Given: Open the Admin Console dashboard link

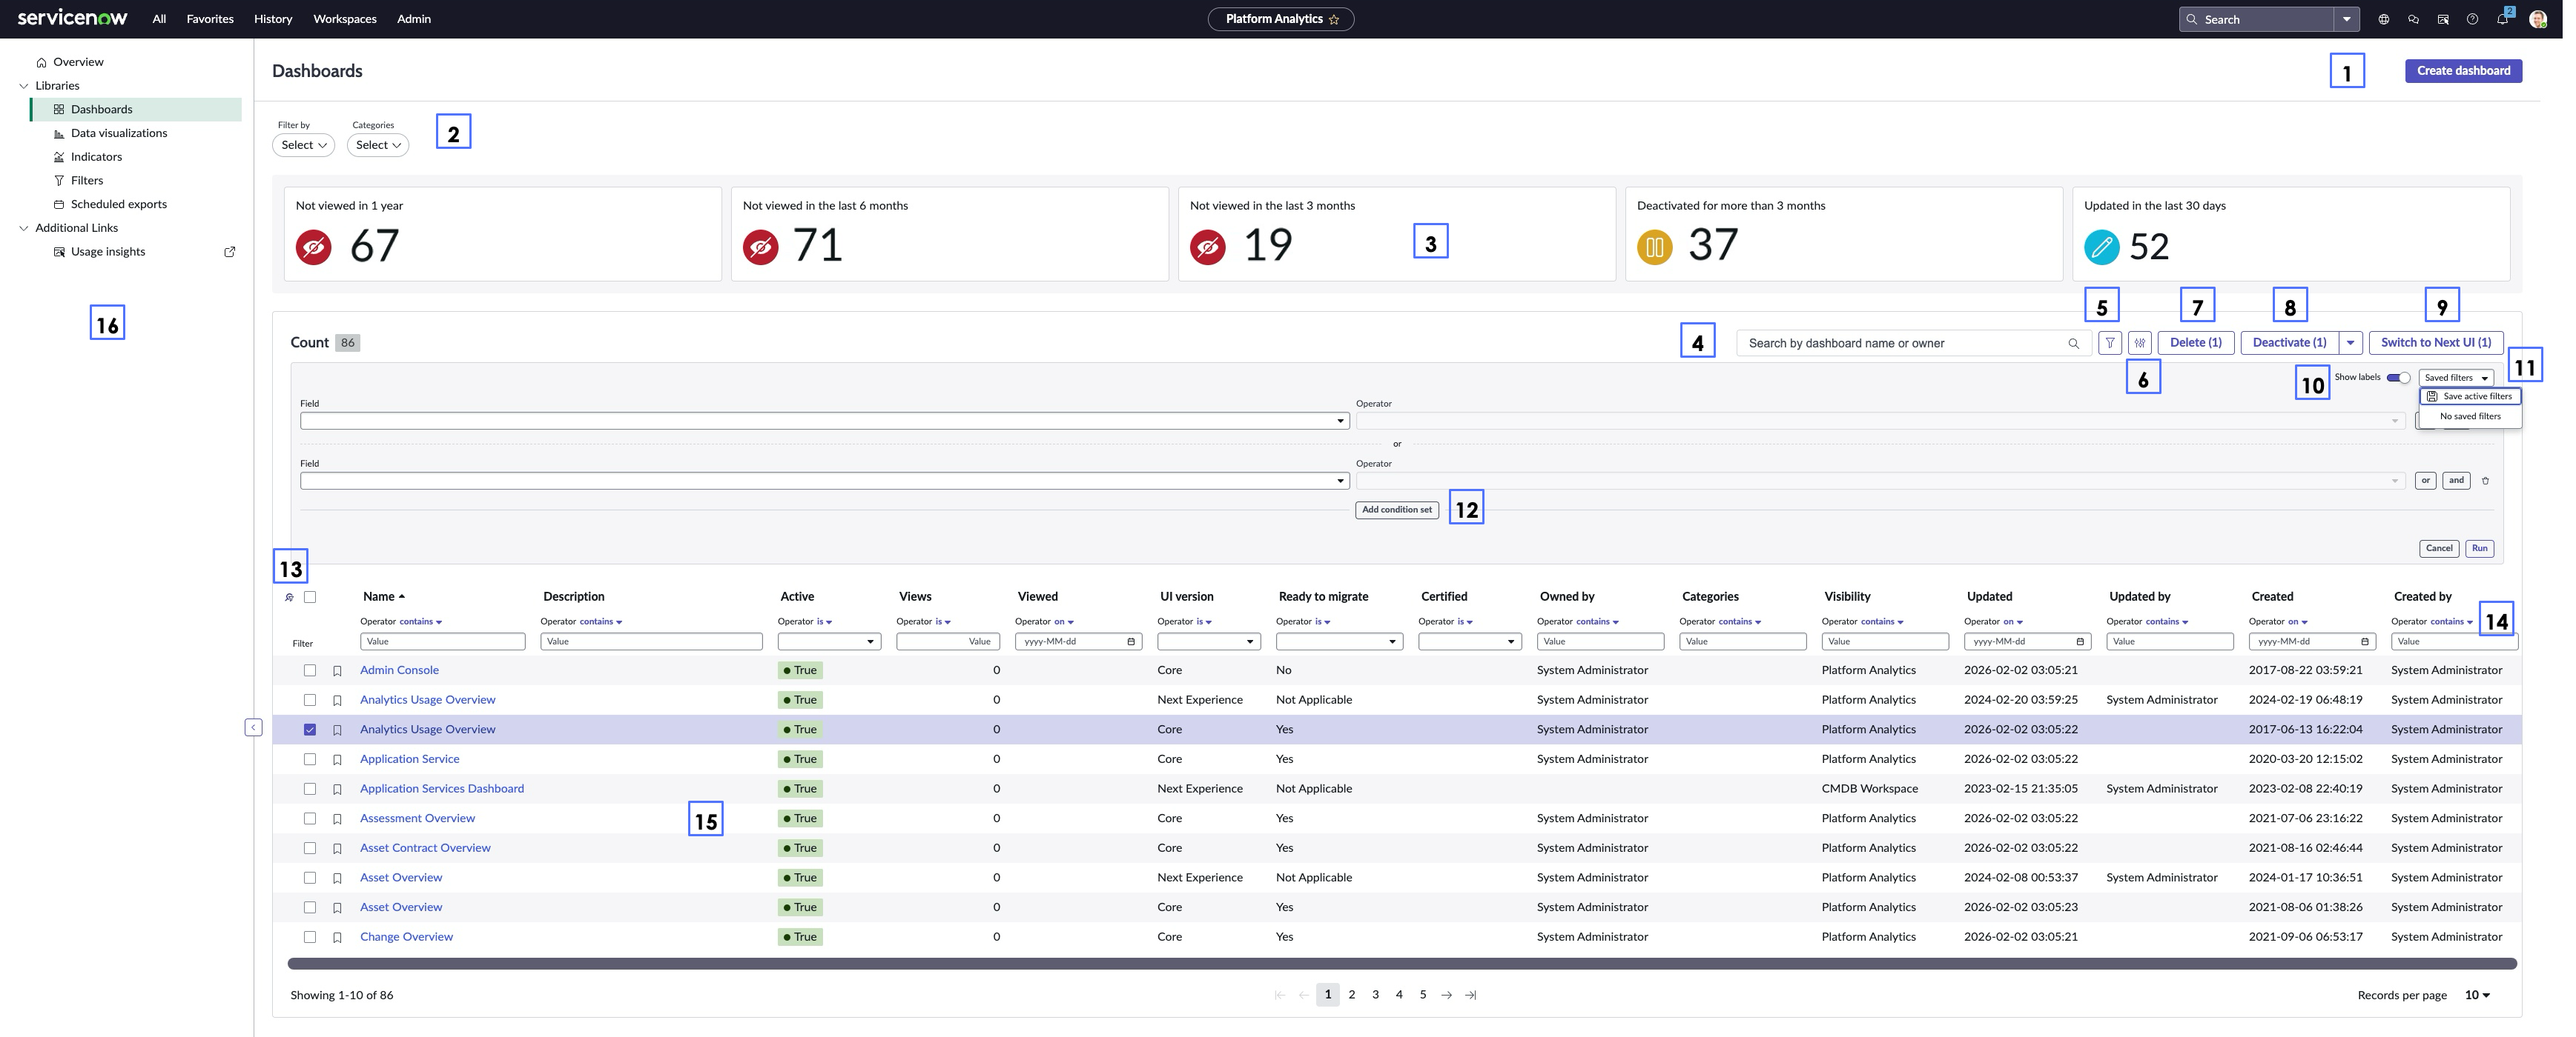Looking at the screenshot, I should [x=399, y=671].
